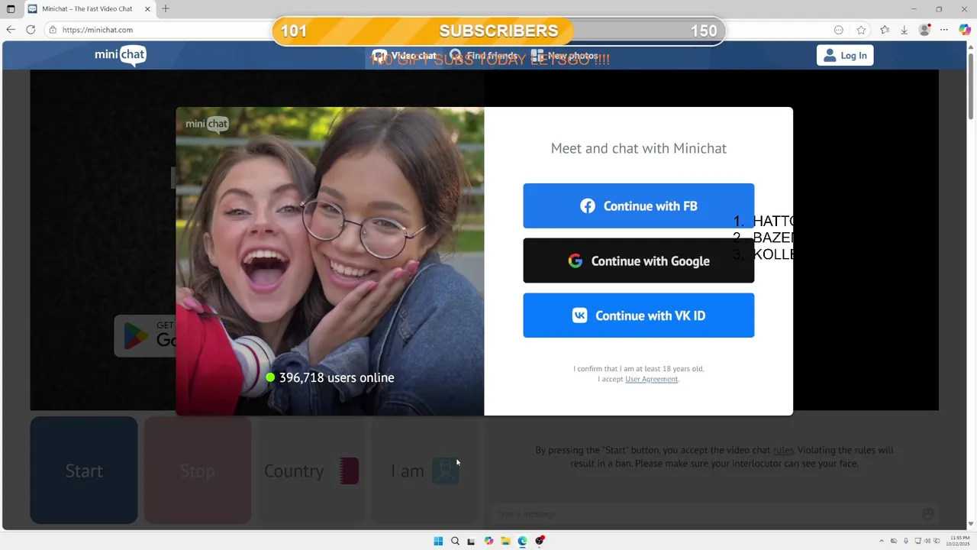
Task: Open File Explorer from the taskbar
Action: point(505,541)
